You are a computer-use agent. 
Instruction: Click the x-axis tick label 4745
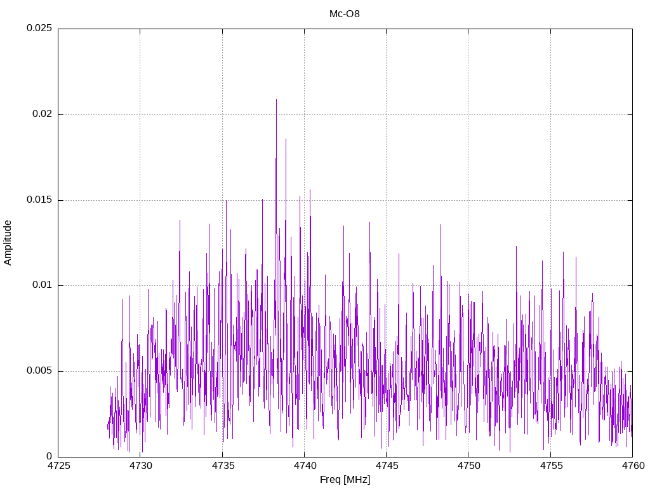pyautogui.click(x=387, y=466)
